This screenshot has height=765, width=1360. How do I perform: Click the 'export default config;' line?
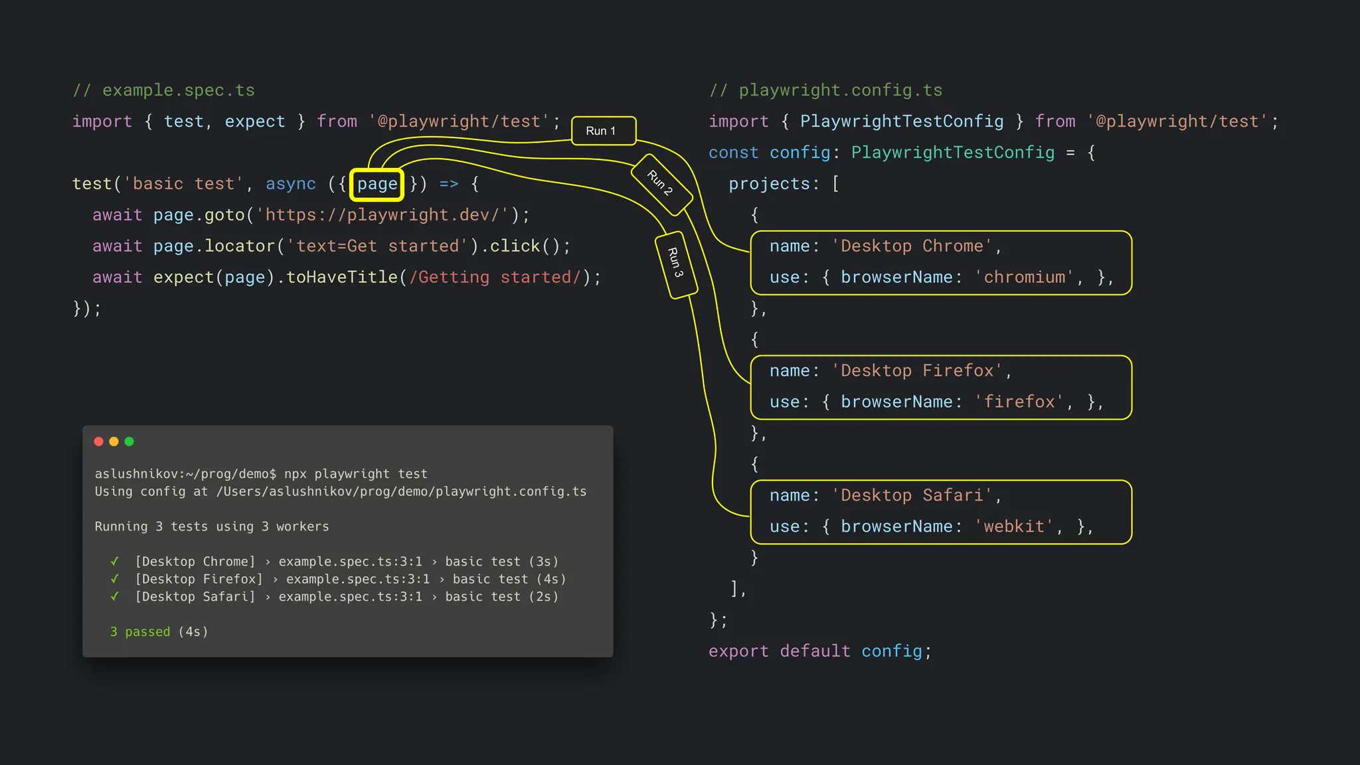tap(820, 651)
